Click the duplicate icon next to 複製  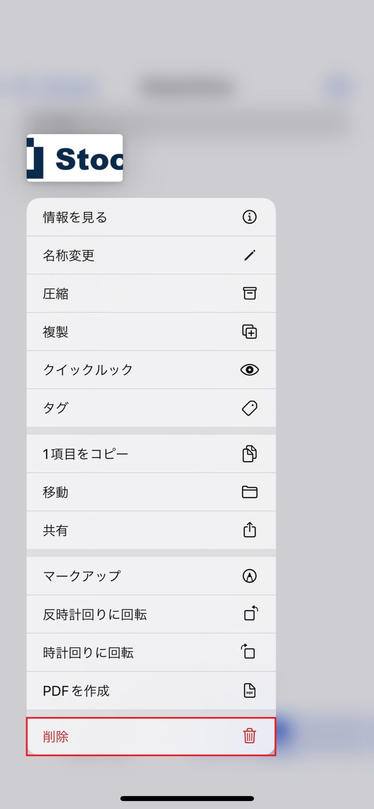click(x=249, y=331)
